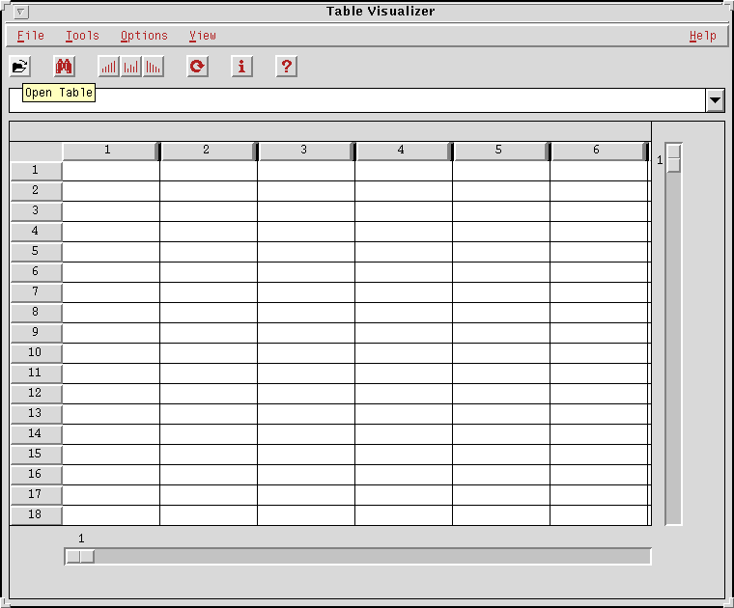This screenshot has width=734, height=608.
Task: Open the File menu
Action: click(31, 36)
